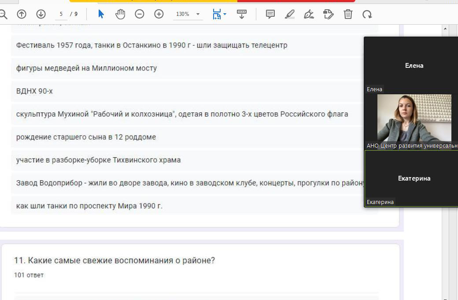Click the "Екатерина" name label under tile
The width and height of the screenshot is (458, 300).
[x=380, y=202]
